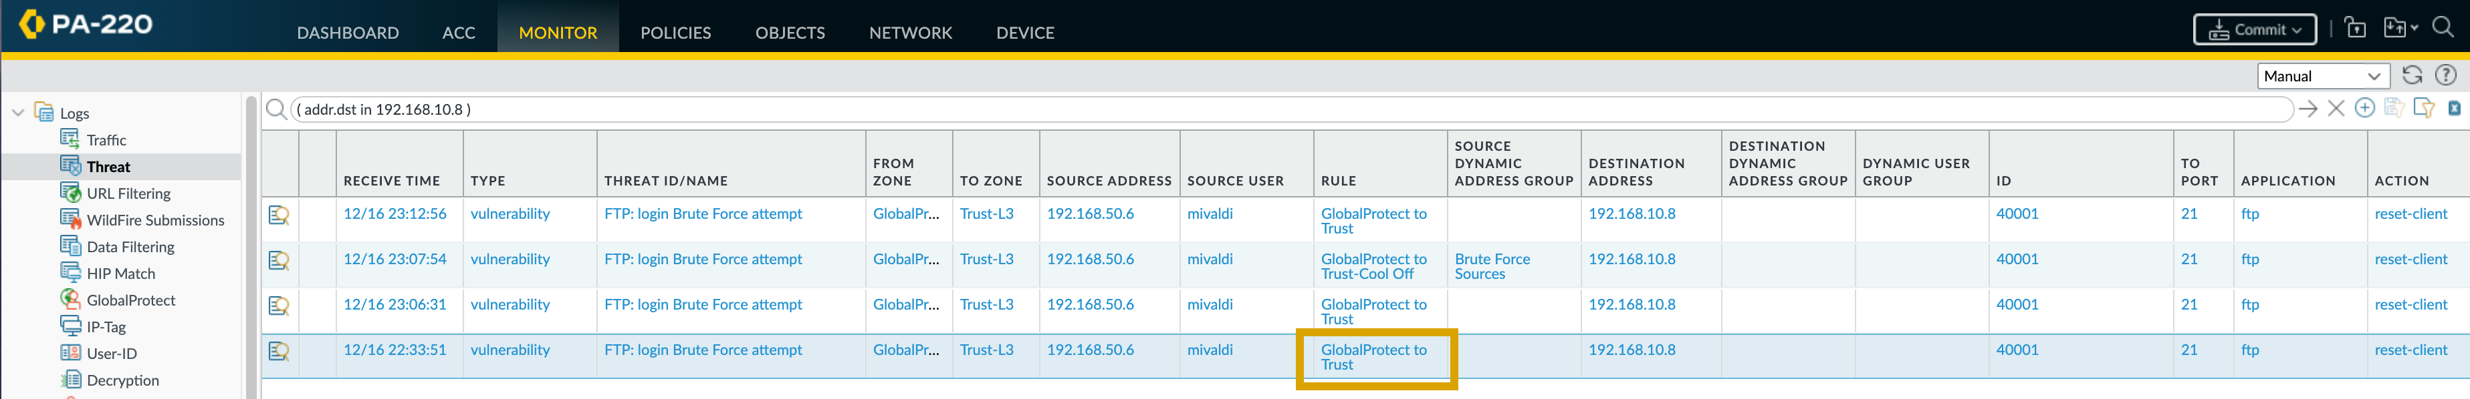The height and width of the screenshot is (399, 2470).
Task: Switch to the POLICIES tab
Action: point(675,33)
